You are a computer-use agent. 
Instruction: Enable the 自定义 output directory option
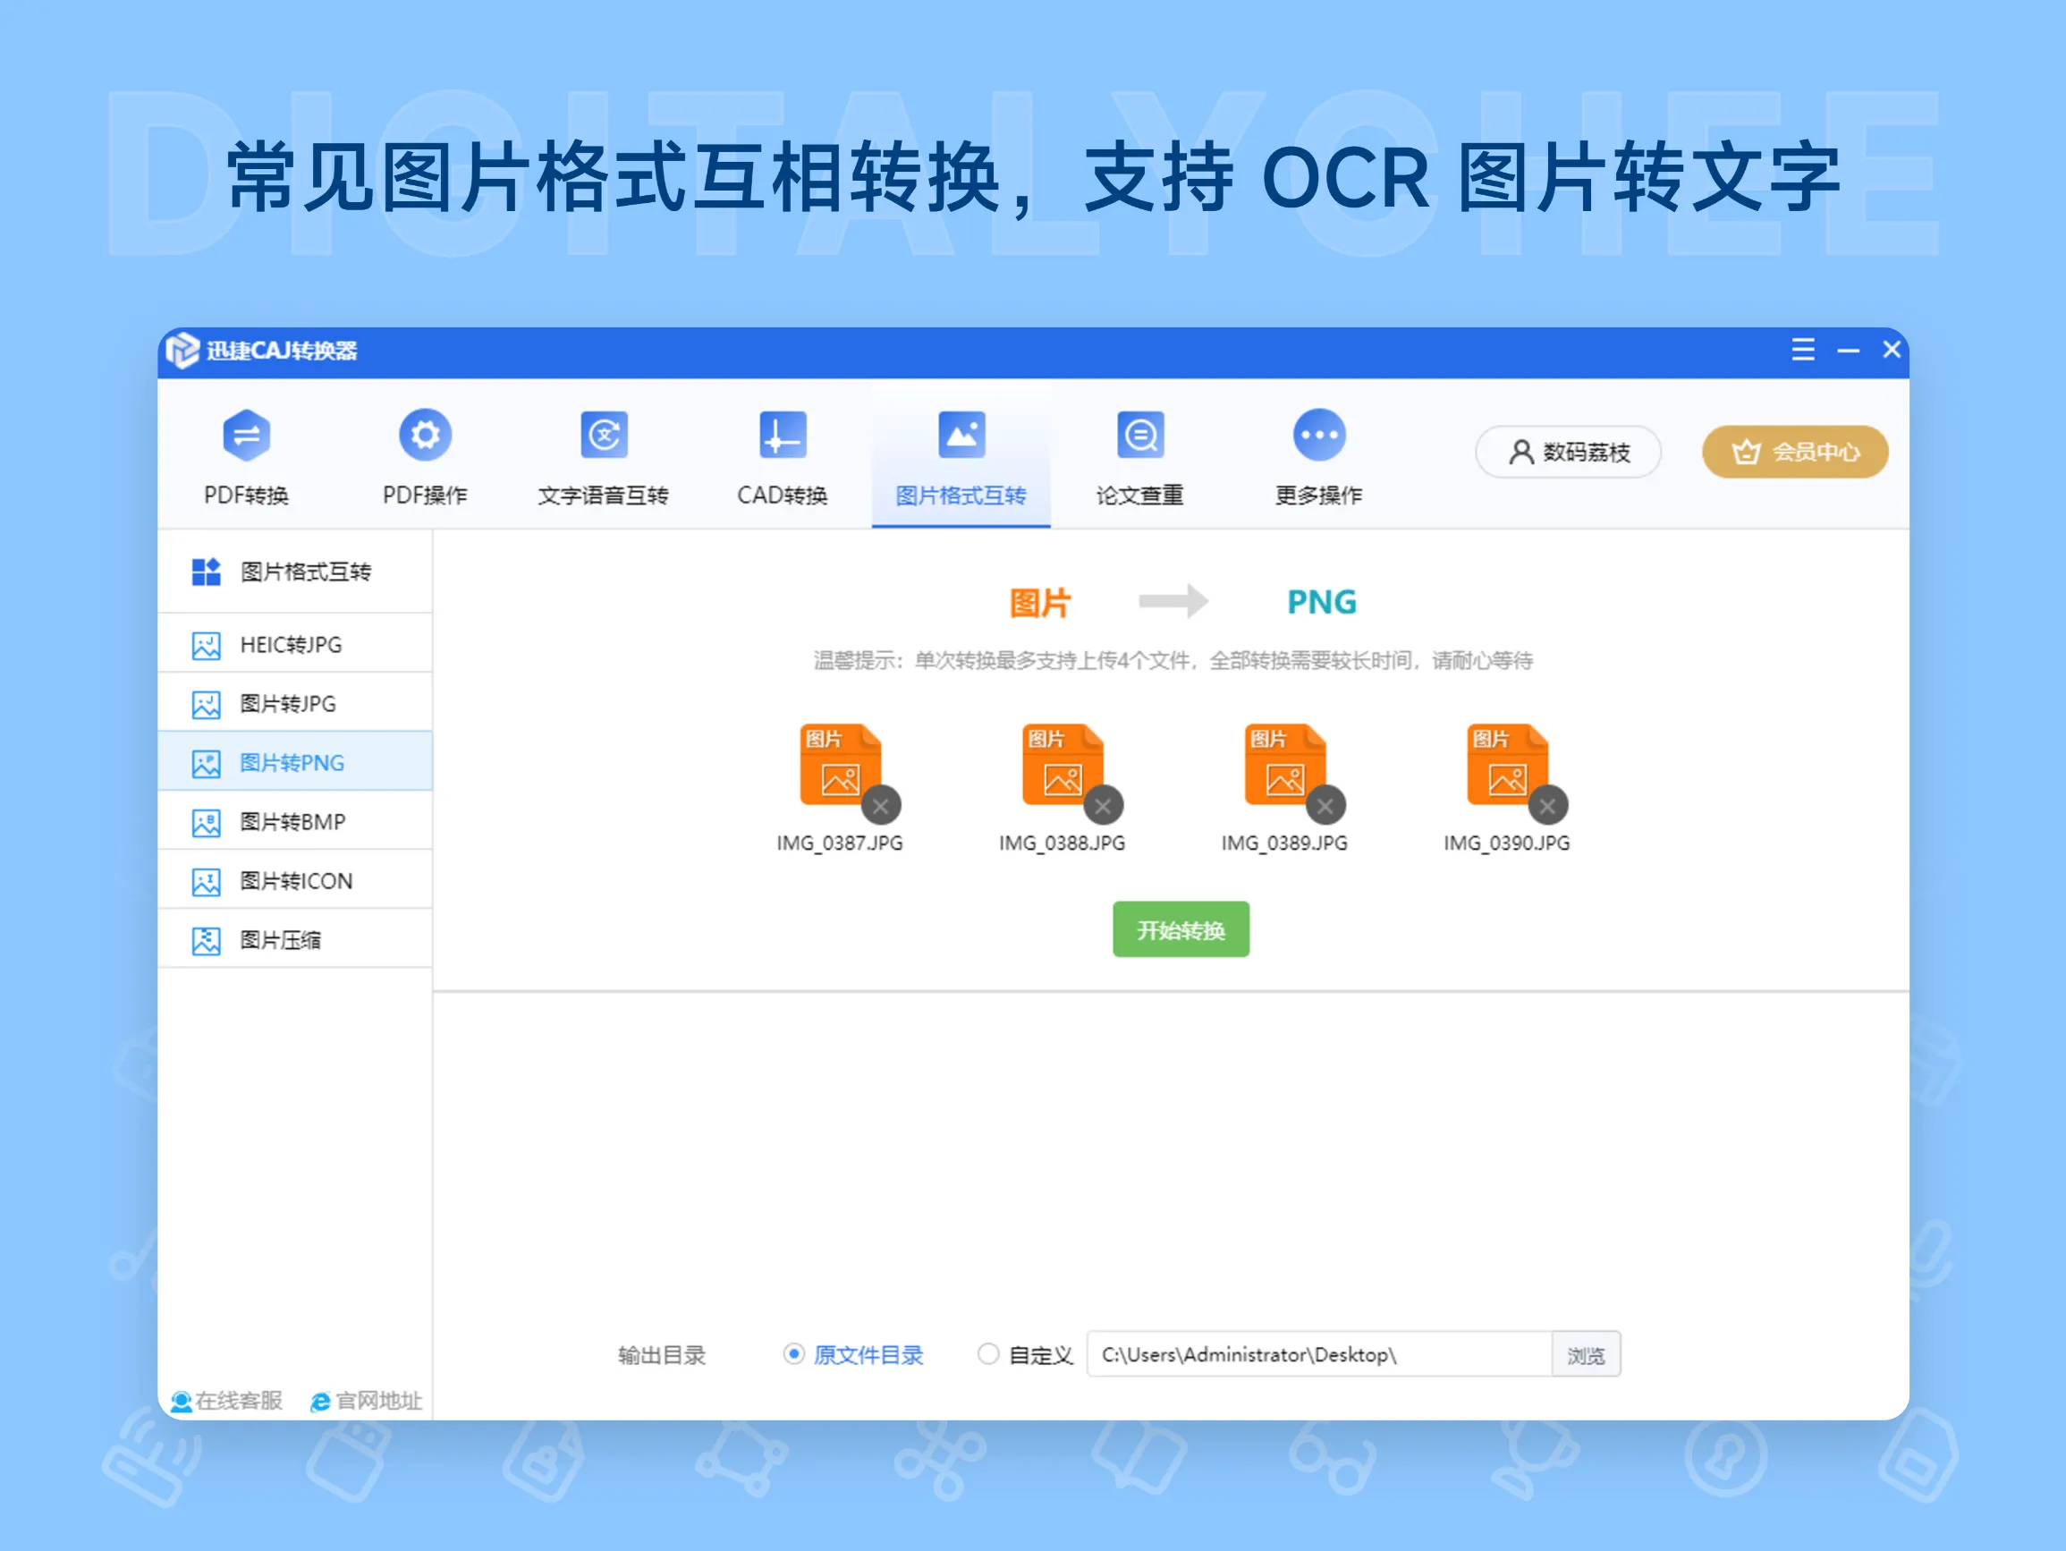point(989,1354)
